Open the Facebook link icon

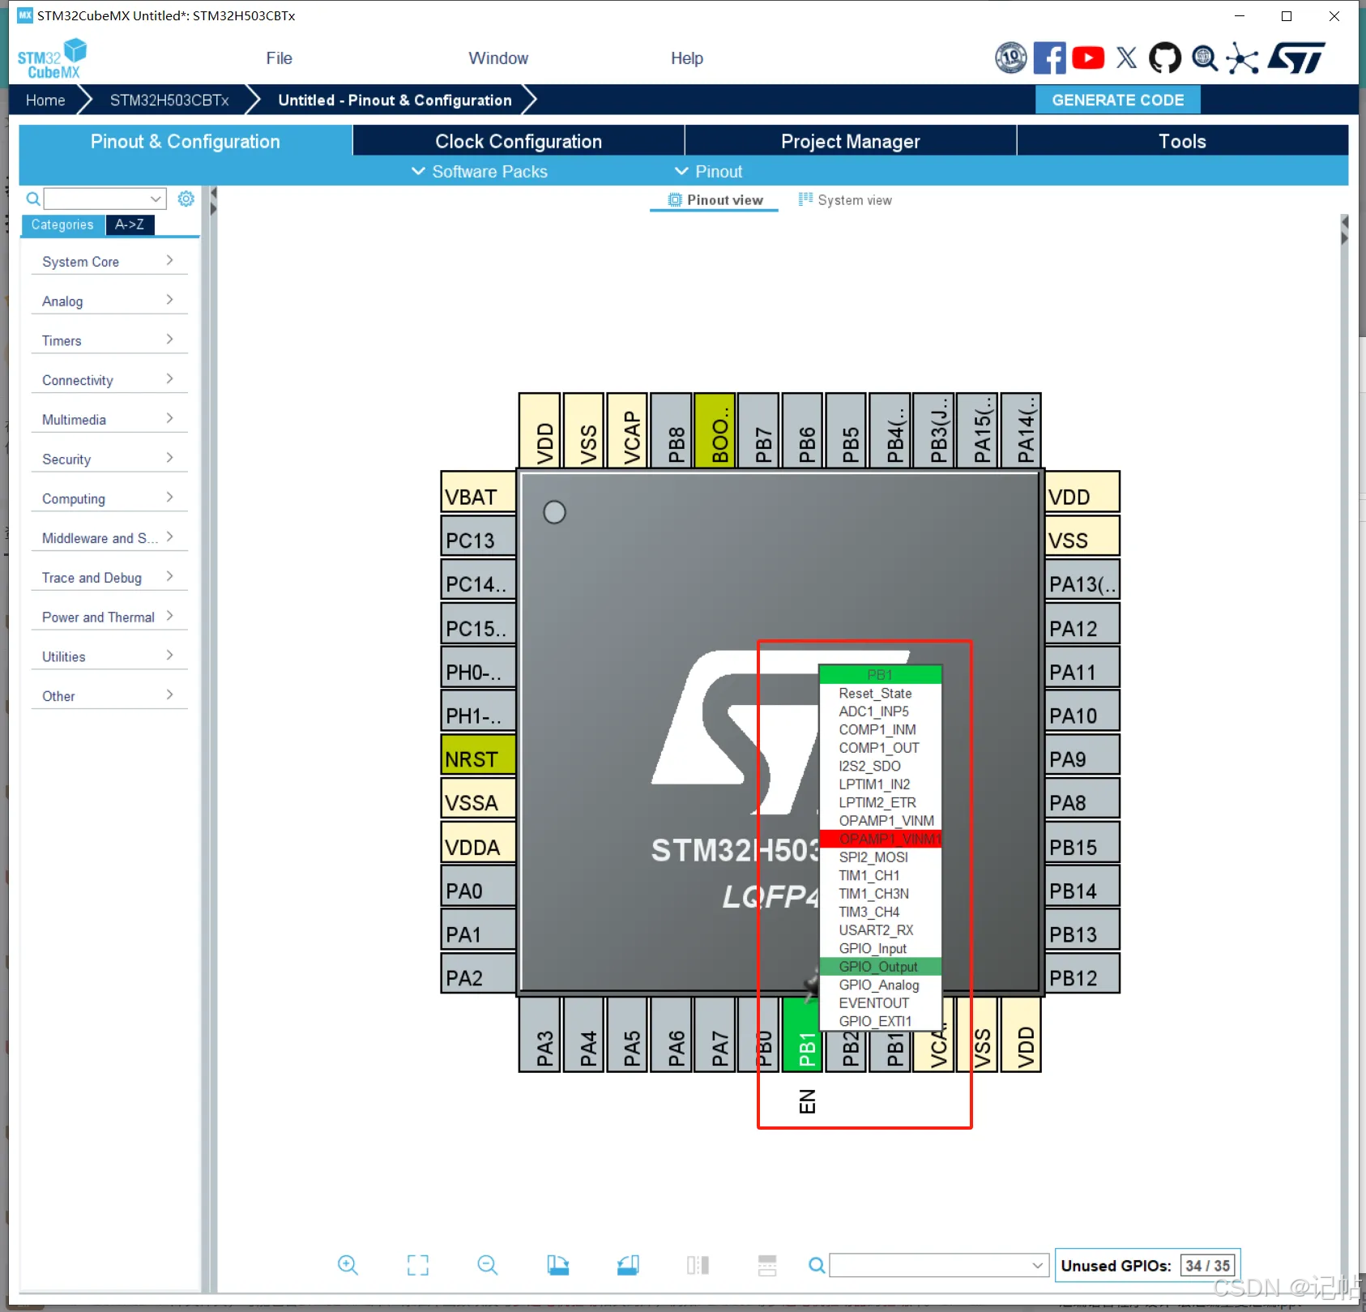point(1049,58)
